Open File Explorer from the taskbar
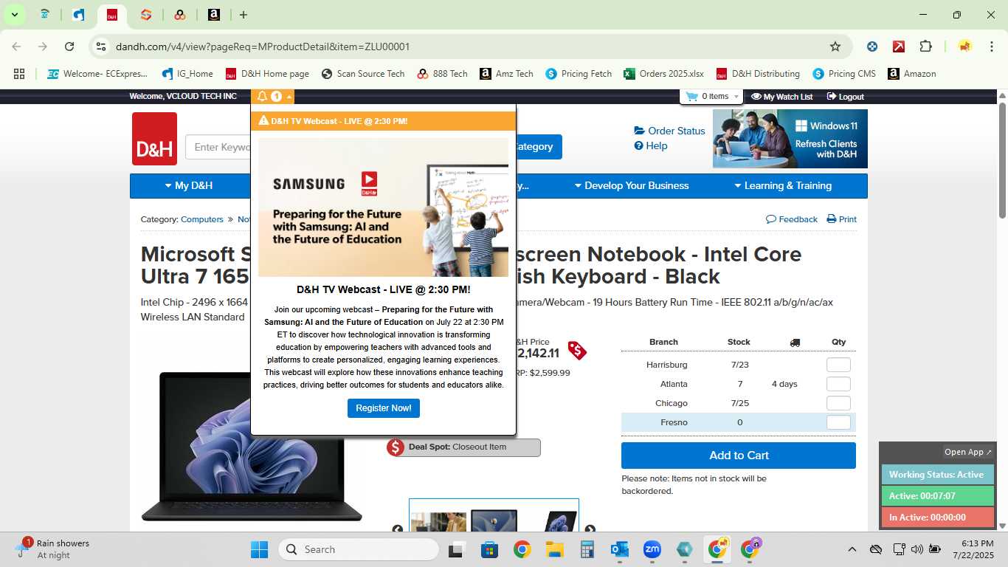 click(x=555, y=549)
